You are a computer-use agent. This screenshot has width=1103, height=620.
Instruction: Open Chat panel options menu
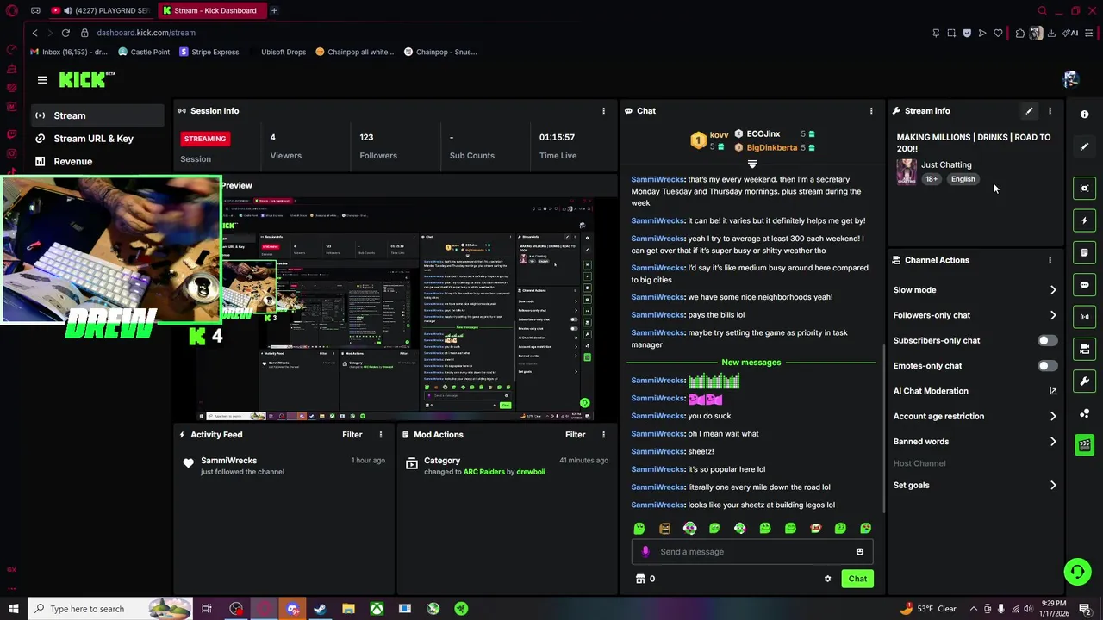tap(870, 111)
